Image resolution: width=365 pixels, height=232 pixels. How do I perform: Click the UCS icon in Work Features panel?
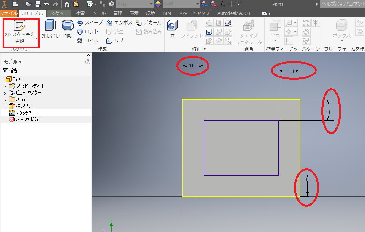(x=289, y=40)
